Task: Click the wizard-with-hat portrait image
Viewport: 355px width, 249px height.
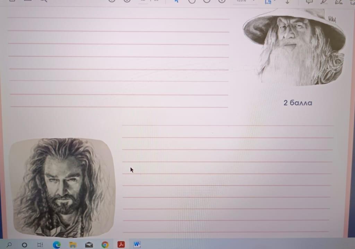Action: [x=294, y=47]
